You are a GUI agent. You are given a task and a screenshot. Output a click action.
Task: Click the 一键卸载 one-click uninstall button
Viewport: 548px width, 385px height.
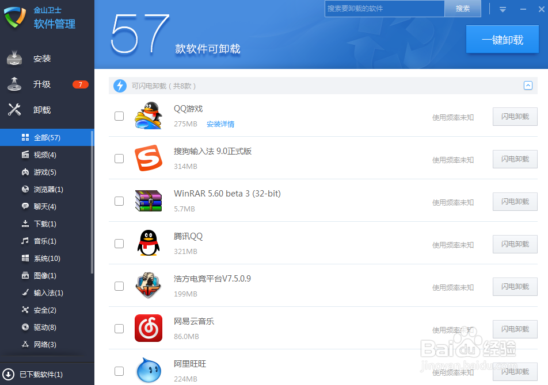(x=502, y=40)
